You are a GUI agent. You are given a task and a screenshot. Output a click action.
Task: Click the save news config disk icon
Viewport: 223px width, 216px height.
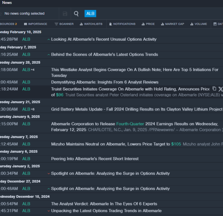click(65, 13)
